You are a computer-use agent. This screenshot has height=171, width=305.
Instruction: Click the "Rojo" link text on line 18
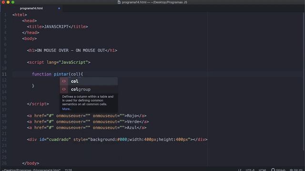[132, 116]
